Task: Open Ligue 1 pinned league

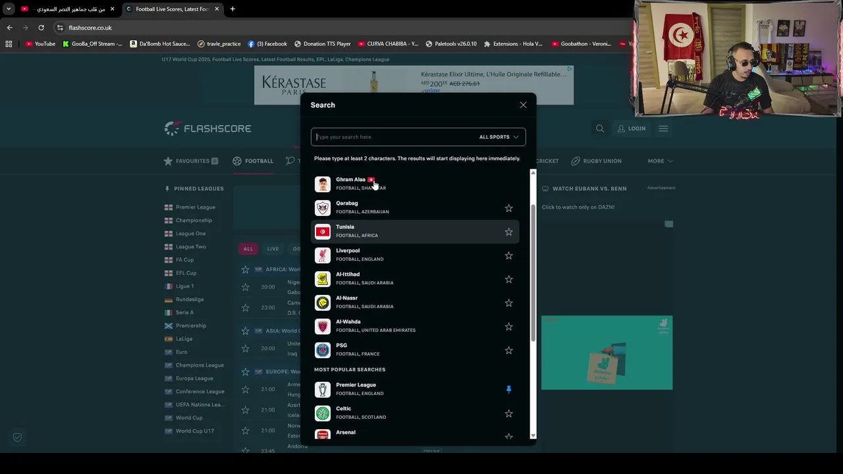Action: click(x=184, y=286)
